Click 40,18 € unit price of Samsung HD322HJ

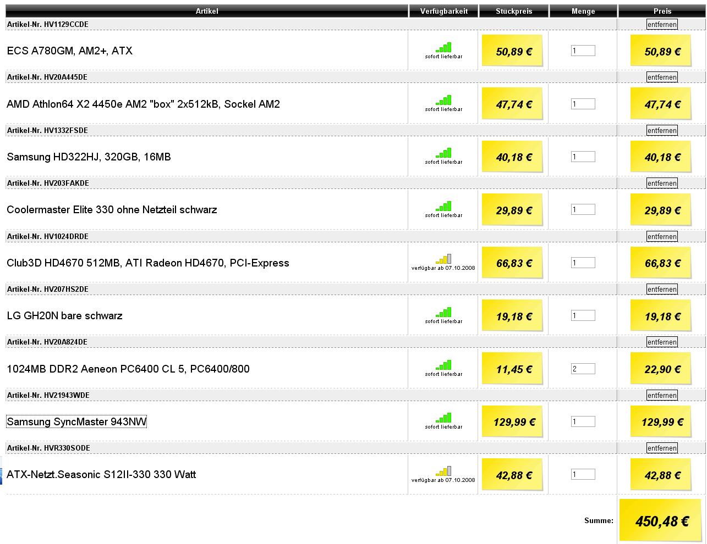tap(512, 157)
